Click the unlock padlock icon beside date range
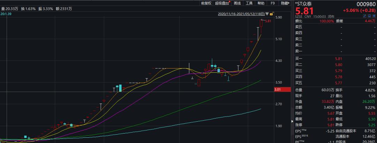 [x=272, y=14]
